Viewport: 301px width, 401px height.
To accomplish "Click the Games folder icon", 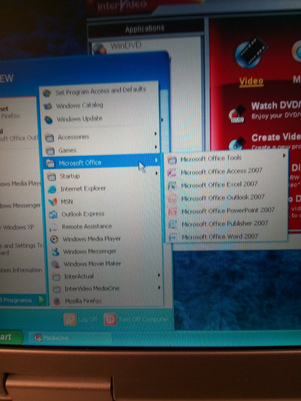I will 50,151.
